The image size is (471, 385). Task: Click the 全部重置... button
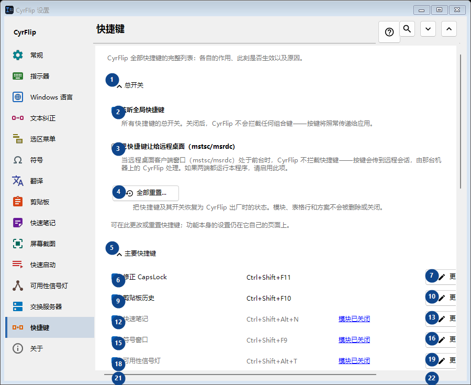(x=145, y=193)
